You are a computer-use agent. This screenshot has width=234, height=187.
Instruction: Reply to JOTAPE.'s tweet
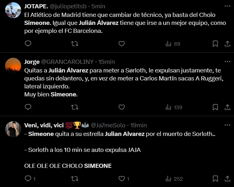28,44
